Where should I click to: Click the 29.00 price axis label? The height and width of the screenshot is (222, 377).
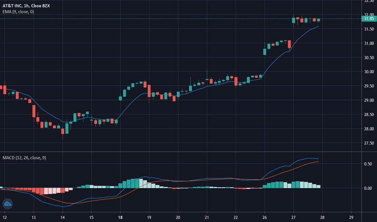[x=369, y=101]
